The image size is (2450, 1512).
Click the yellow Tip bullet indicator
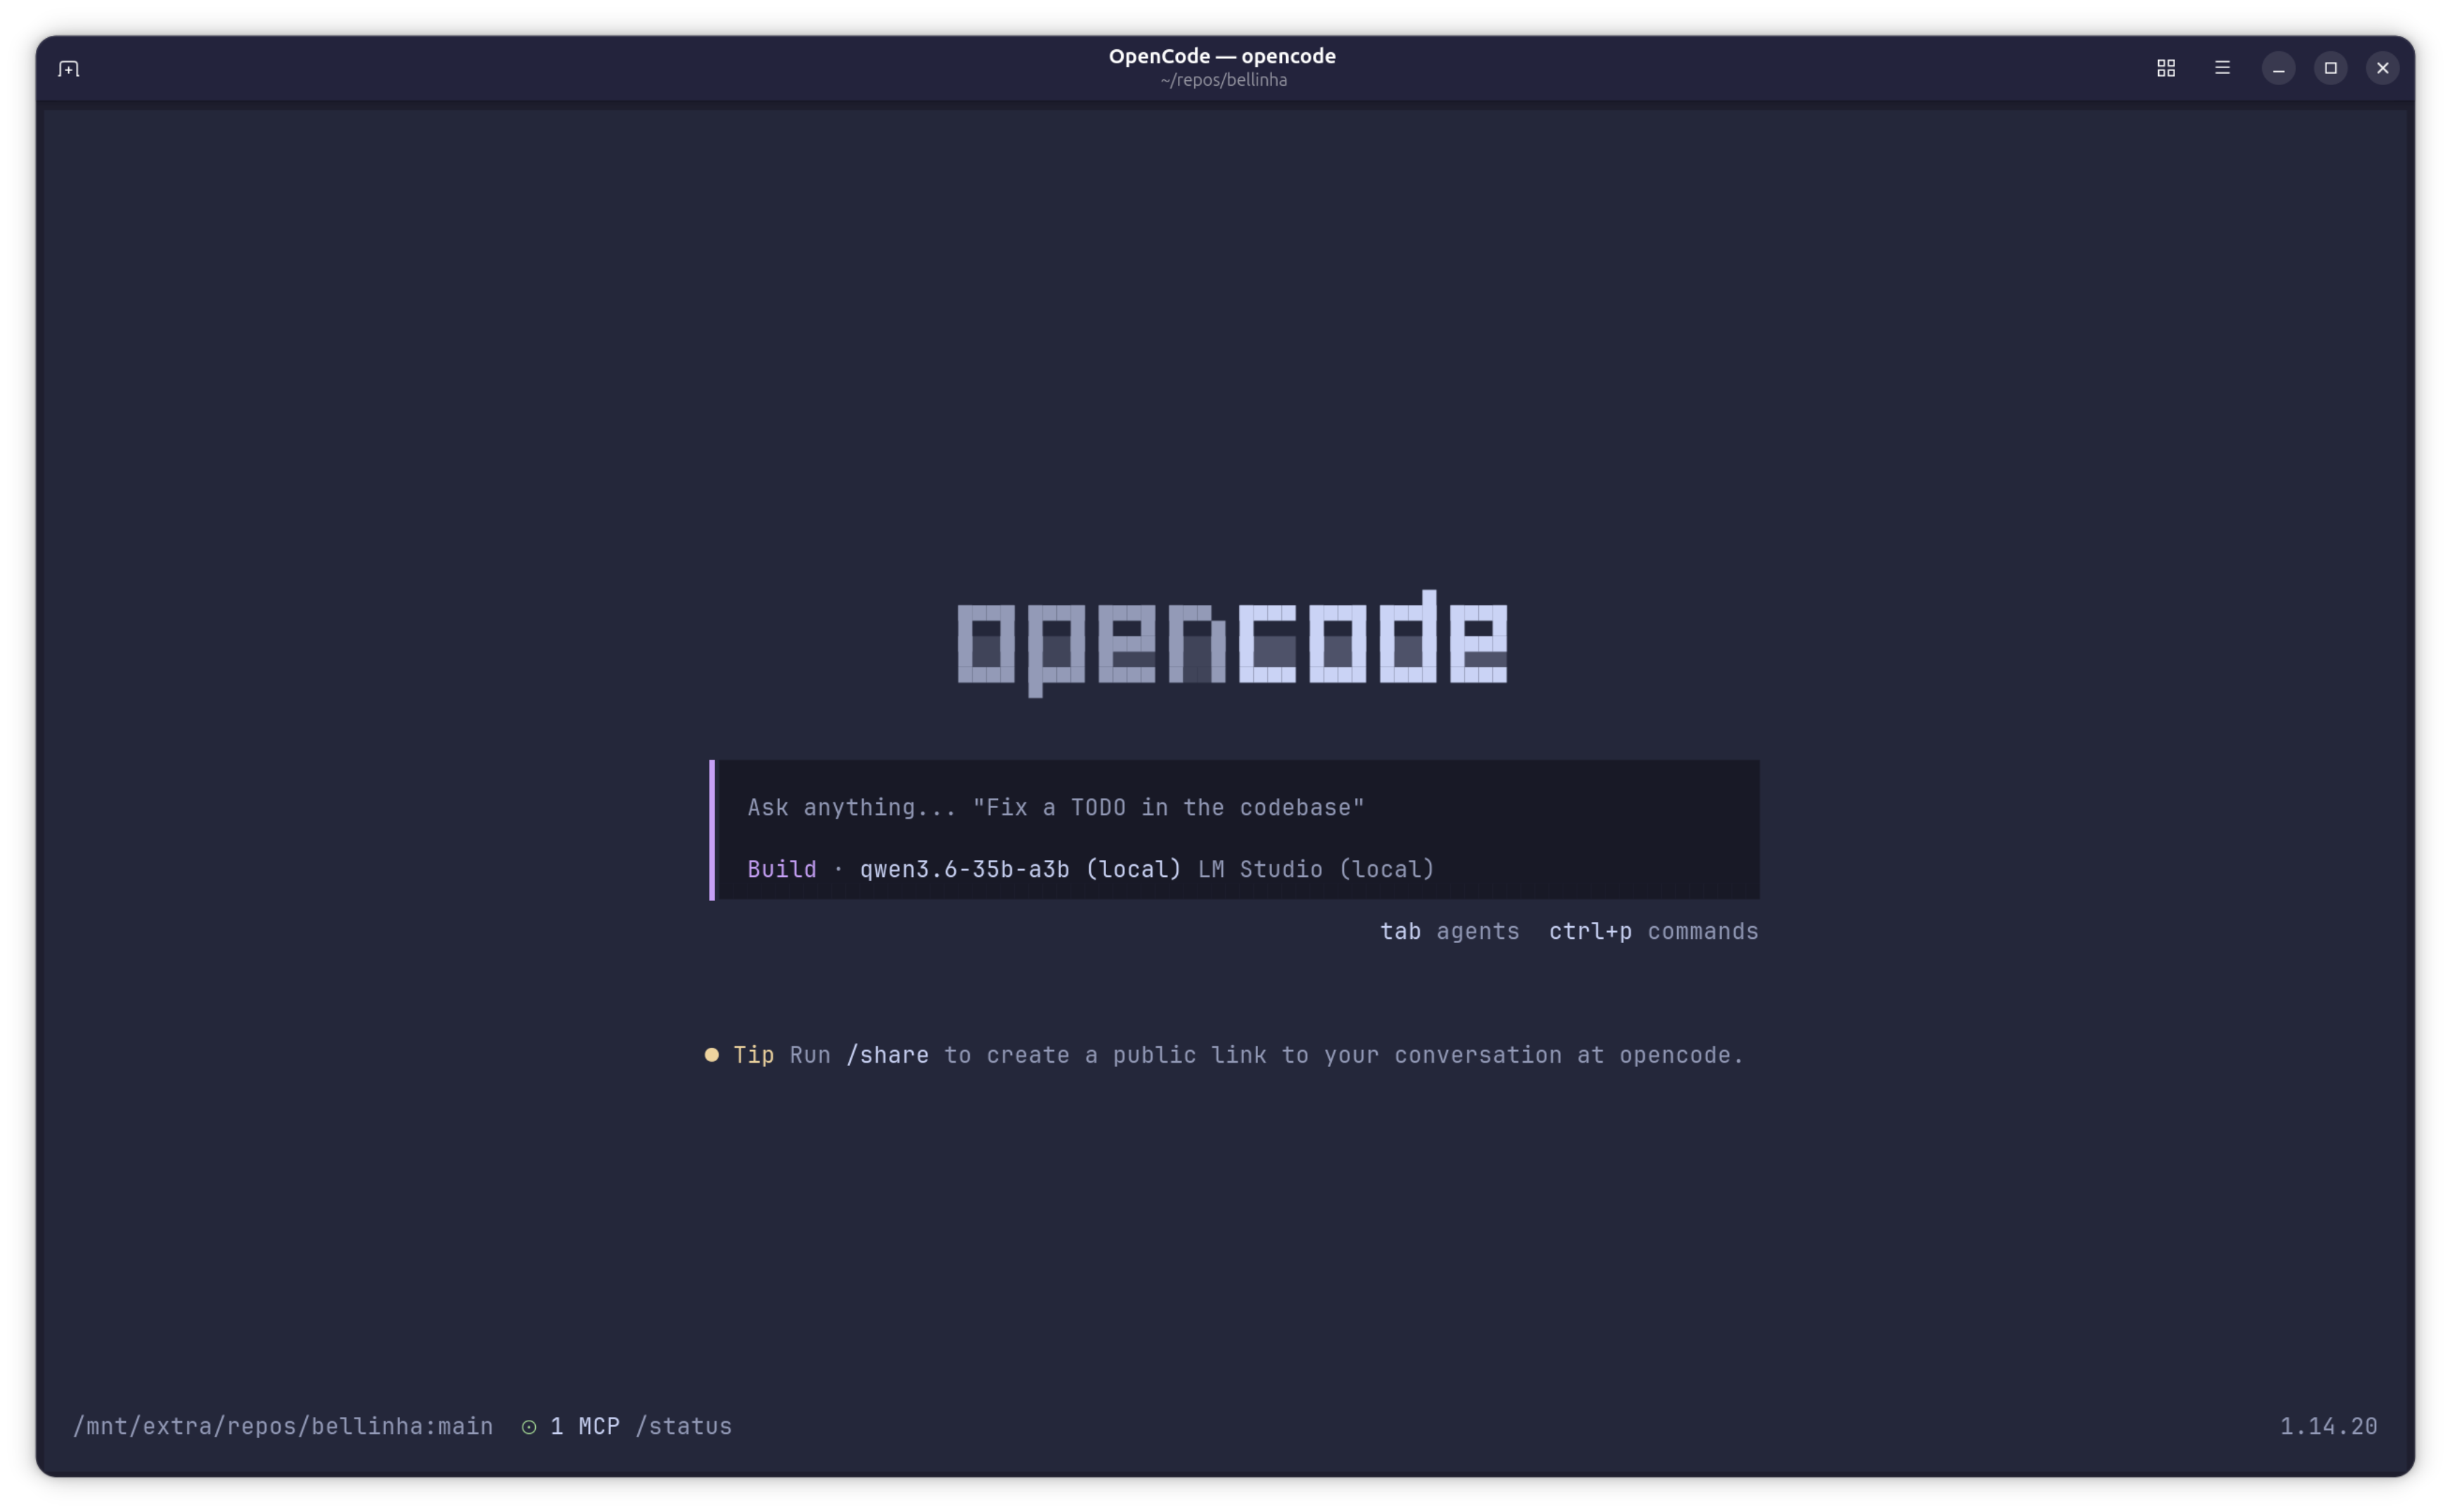click(711, 1054)
